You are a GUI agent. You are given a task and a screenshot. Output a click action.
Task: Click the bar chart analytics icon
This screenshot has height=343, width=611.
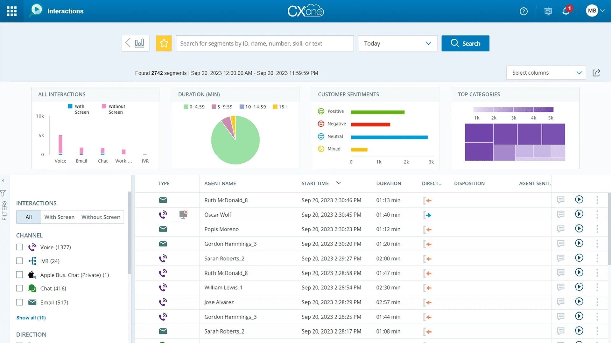(x=139, y=43)
